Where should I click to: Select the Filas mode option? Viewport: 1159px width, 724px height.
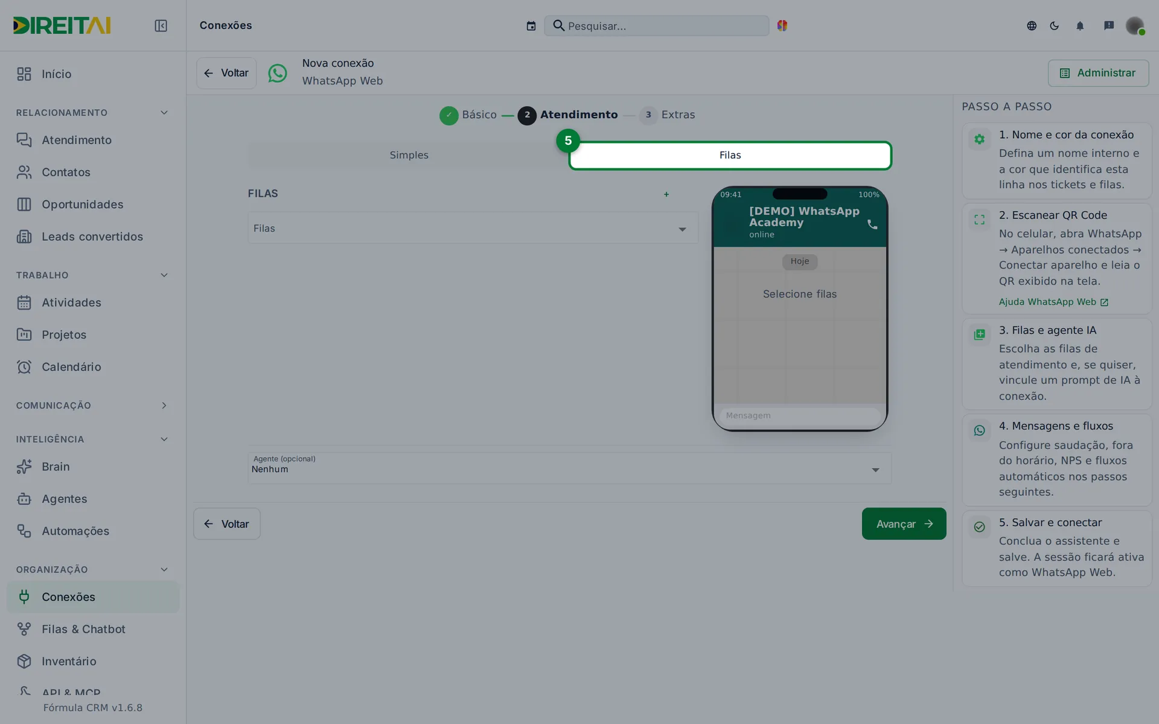click(730, 155)
